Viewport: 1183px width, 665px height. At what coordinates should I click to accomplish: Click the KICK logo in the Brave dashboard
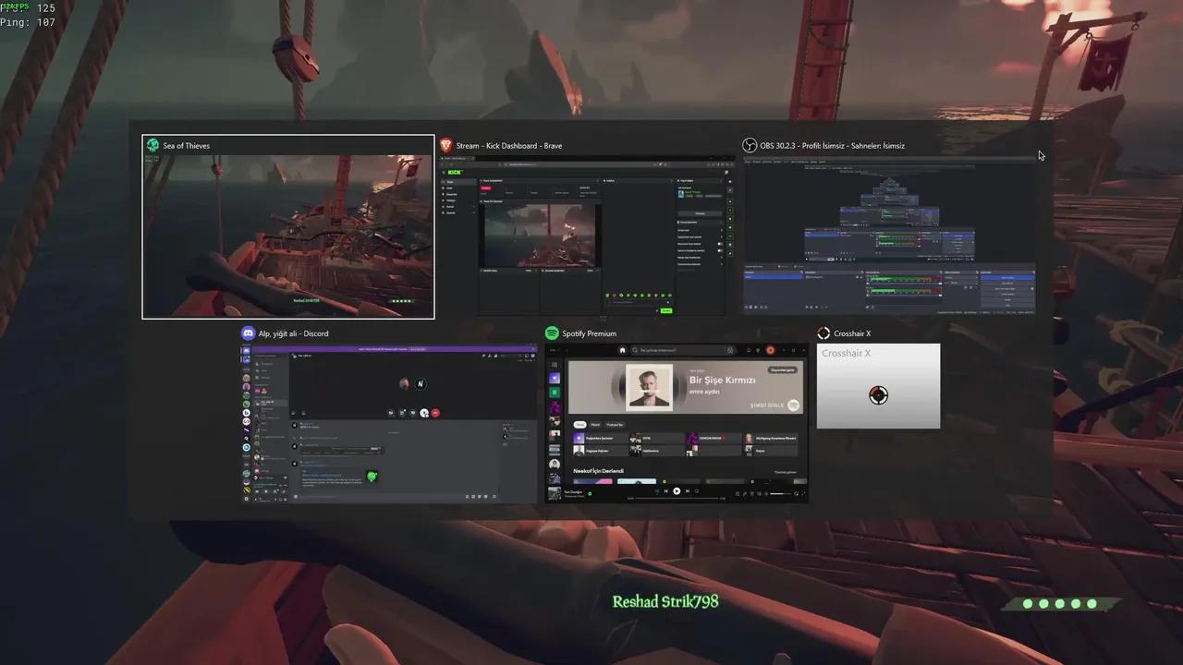pos(455,172)
